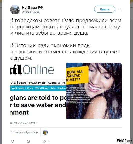Viewport: 133px width, 144px height.
Task: Click the retweet arrows icon
Action: point(28,141)
